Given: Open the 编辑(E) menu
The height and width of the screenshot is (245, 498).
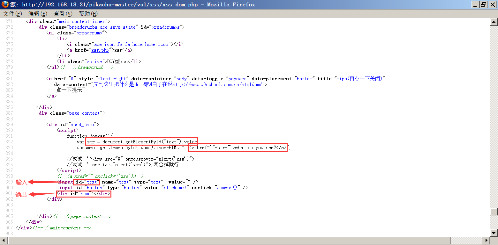Looking at the screenshot, I should (x=38, y=14).
